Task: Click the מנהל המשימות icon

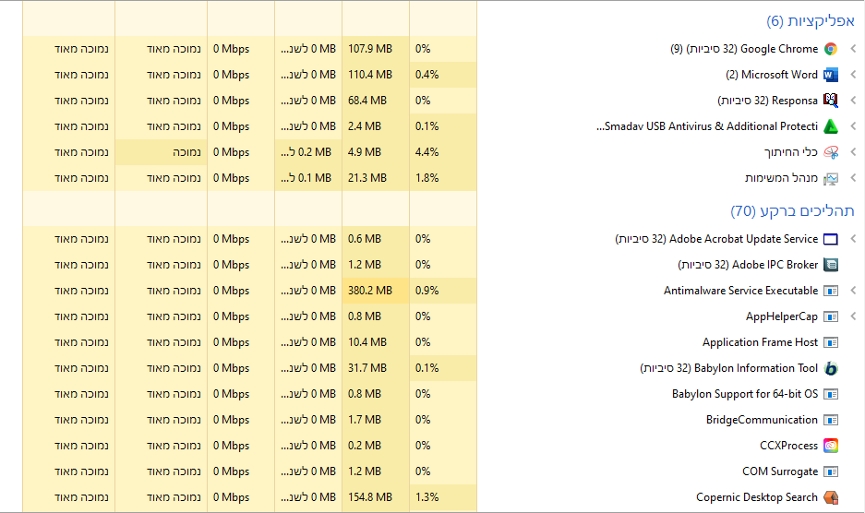Action: click(831, 178)
